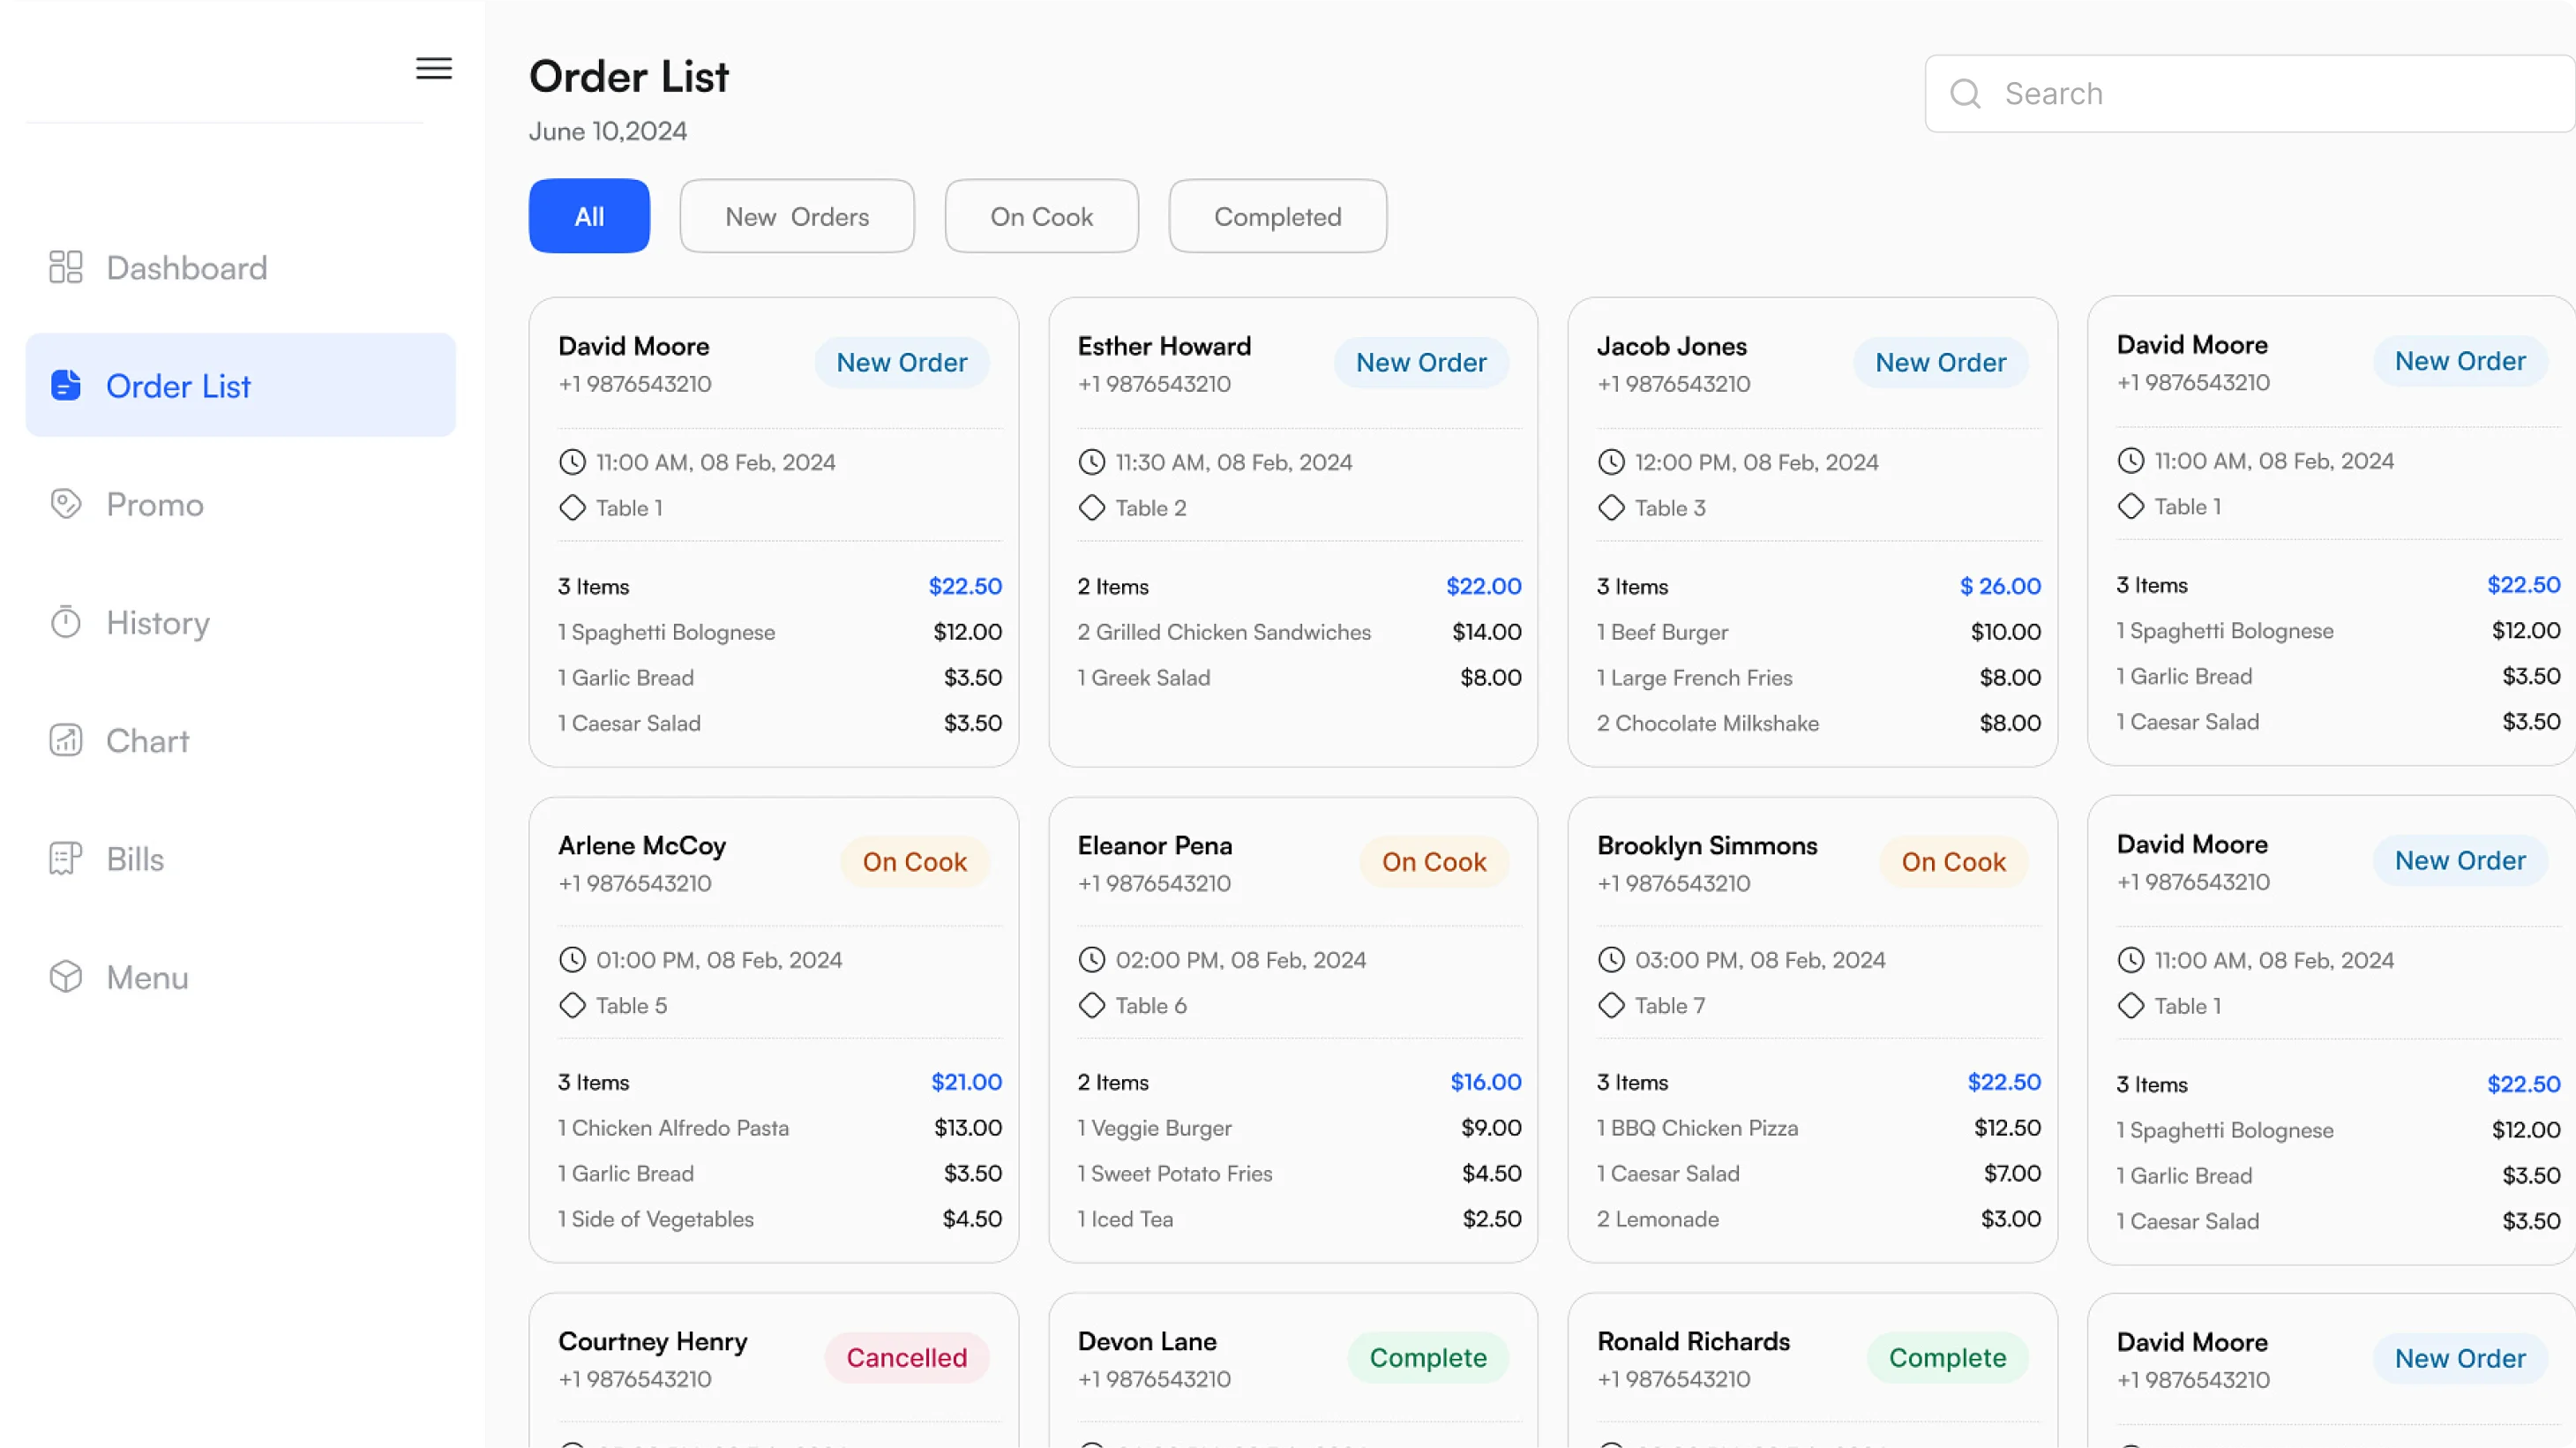Click the Cancelled badge on Courtney Henry's order

(906, 1357)
